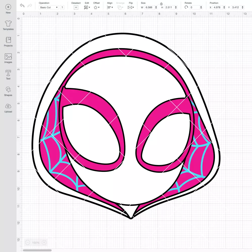Viewport: 252px width, 252px height.
Task: Click the Position label text
Action: click(214, 3)
